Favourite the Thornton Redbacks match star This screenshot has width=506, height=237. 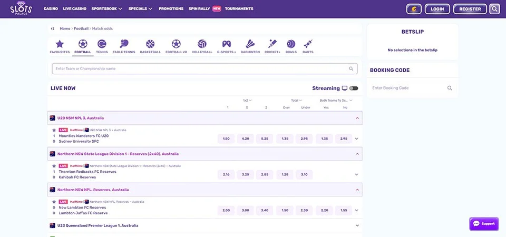(54, 166)
